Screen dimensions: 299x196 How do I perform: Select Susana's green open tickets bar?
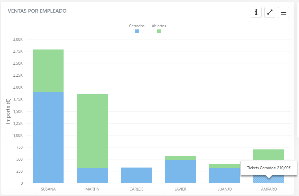click(x=48, y=71)
